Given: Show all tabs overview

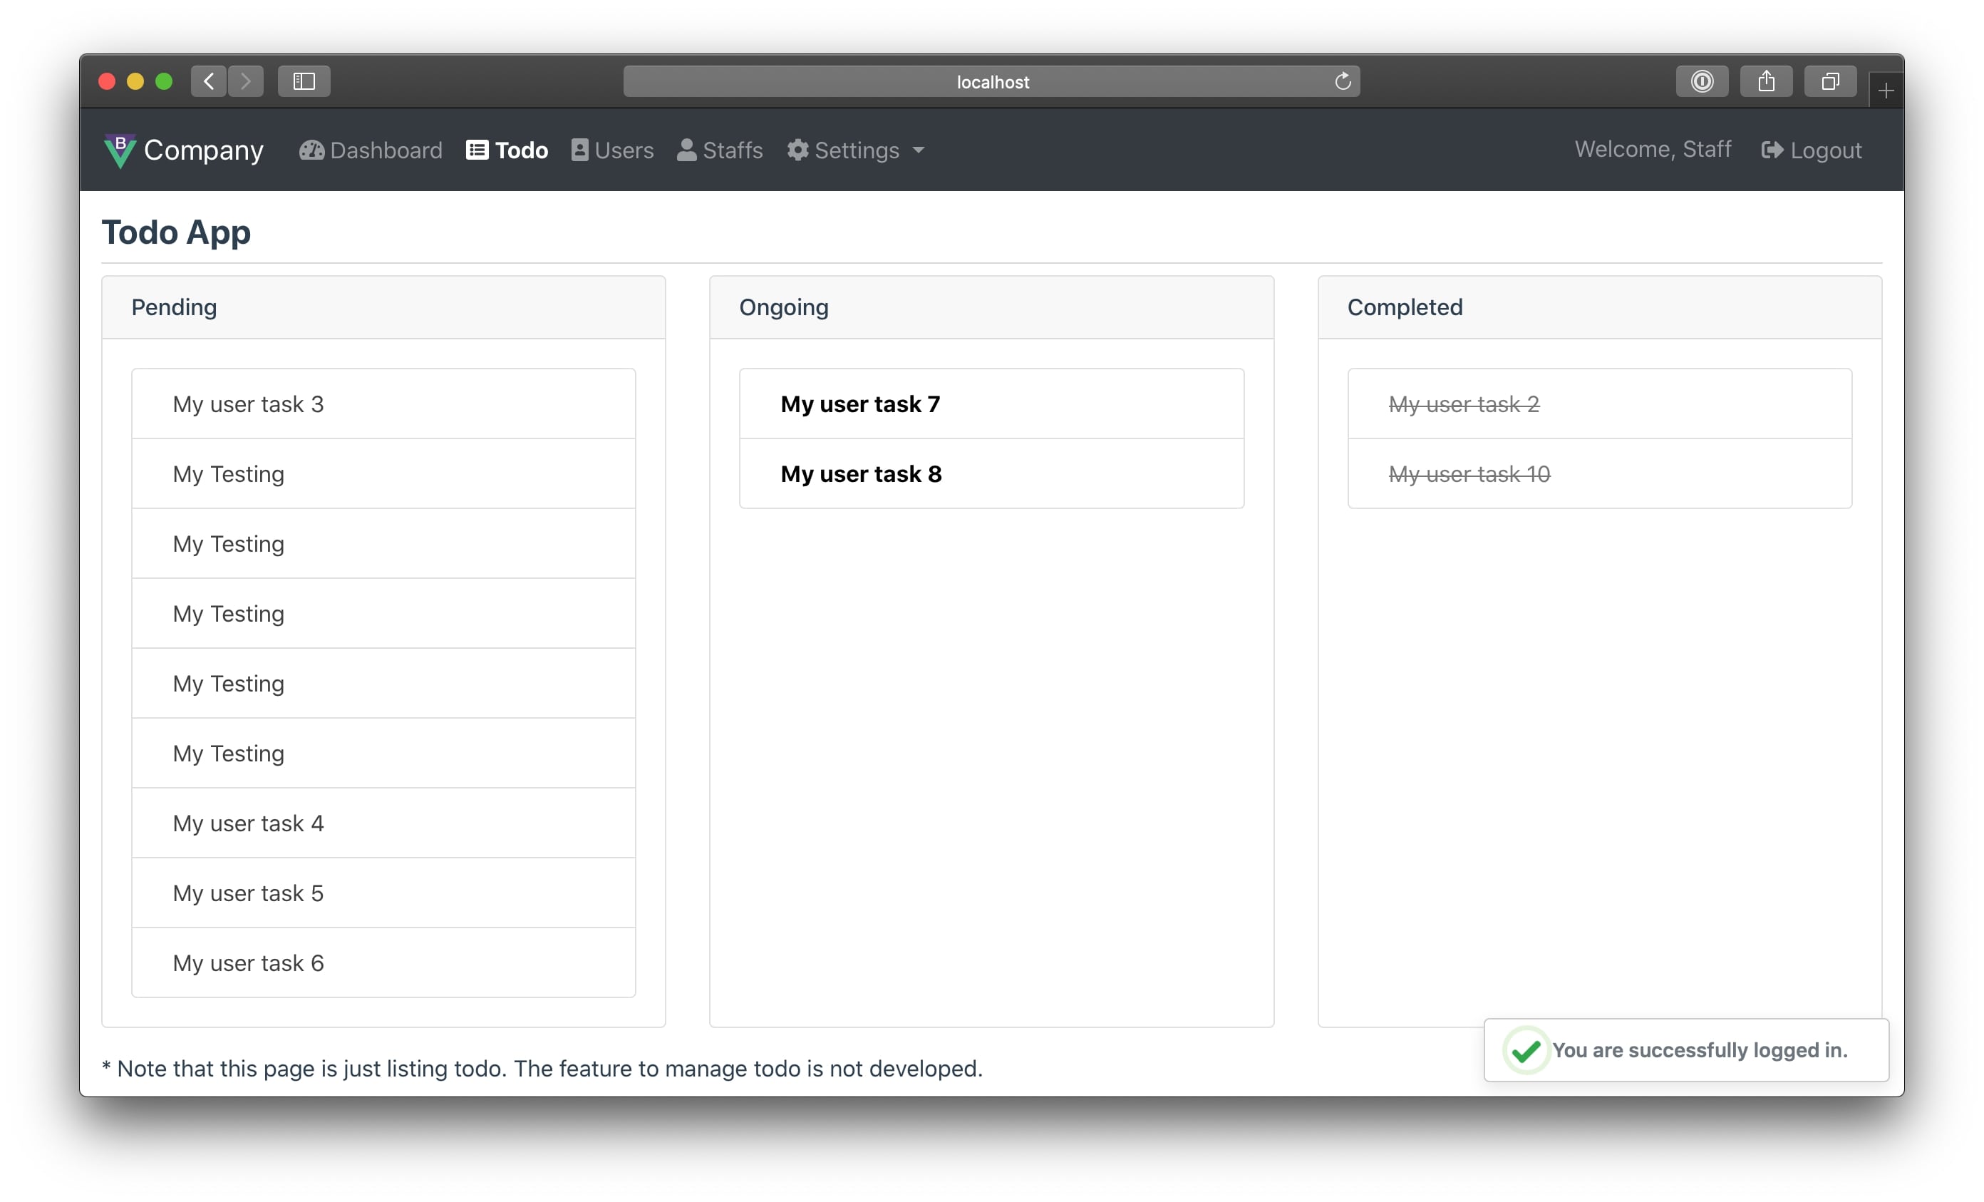Looking at the screenshot, I should coord(1830,81).
